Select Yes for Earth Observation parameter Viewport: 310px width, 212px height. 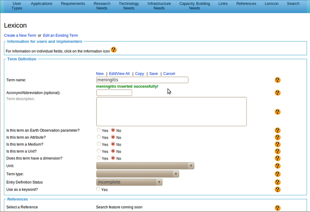(x=99, y=130)
